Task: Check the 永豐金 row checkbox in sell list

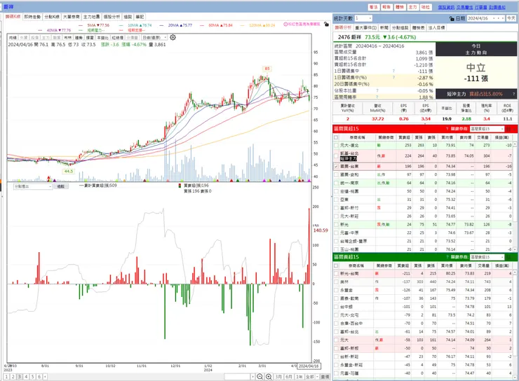Action: [x=336, y=290]
